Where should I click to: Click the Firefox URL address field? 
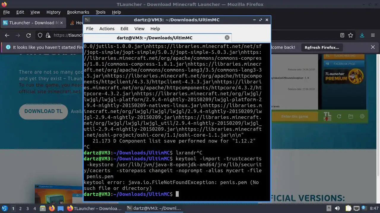[68, 35]
